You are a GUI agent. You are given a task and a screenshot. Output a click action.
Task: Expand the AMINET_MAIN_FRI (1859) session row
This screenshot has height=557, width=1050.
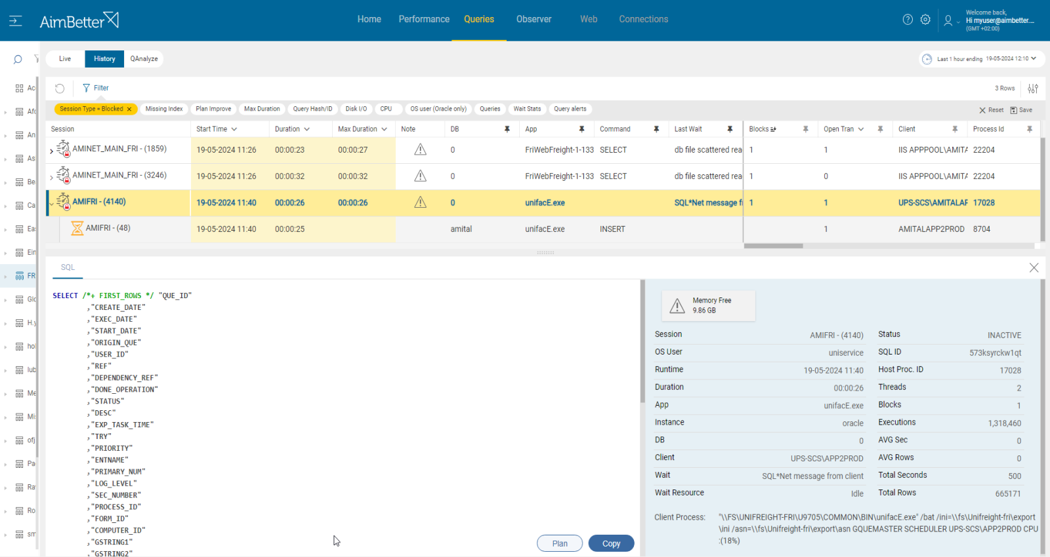tap(51, 151)
